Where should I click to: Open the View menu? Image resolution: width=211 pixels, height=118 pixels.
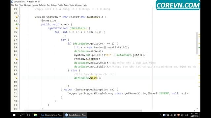pyautogui.click(x=21, y=5)
